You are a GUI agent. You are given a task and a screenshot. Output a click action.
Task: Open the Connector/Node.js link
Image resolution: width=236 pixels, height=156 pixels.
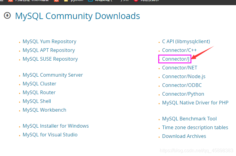coord(184,76)
